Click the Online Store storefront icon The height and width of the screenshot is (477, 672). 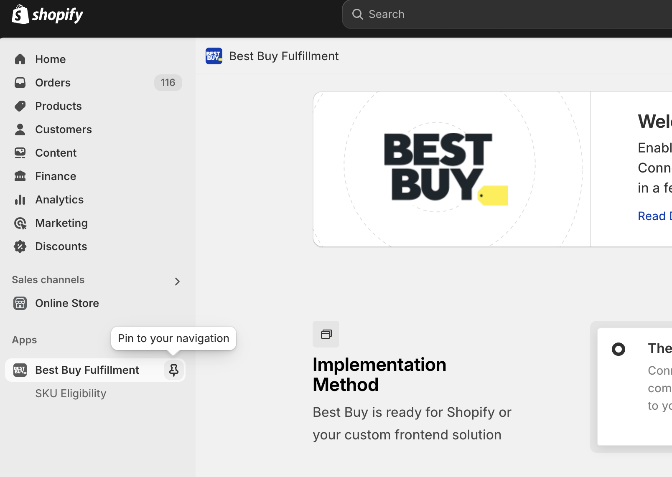pyautogui.click(x=20, y=303)
